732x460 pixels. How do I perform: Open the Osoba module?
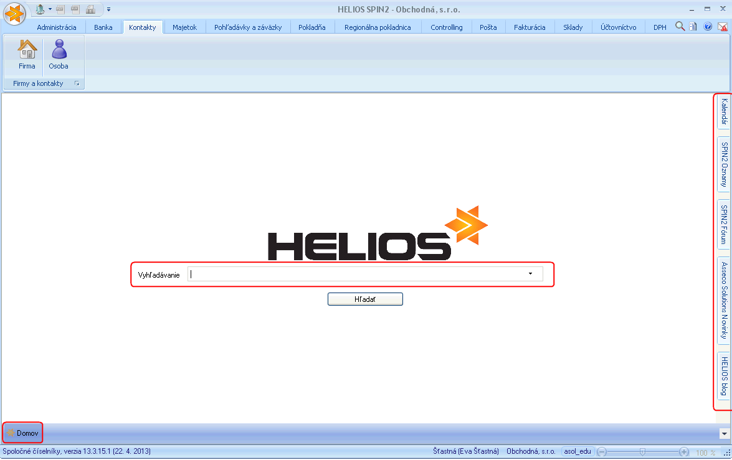[59, 55]
